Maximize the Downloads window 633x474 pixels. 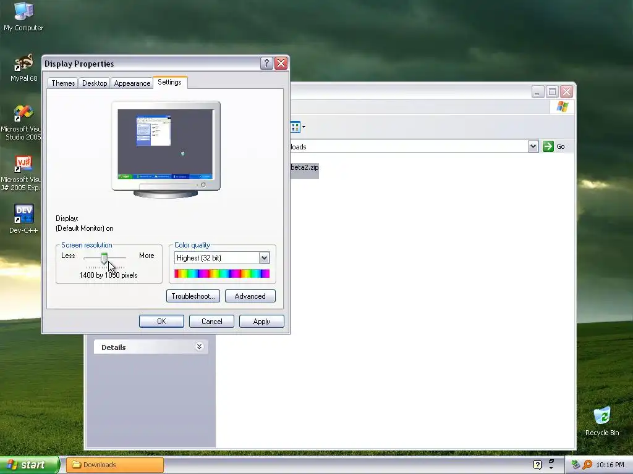(552, 92)
